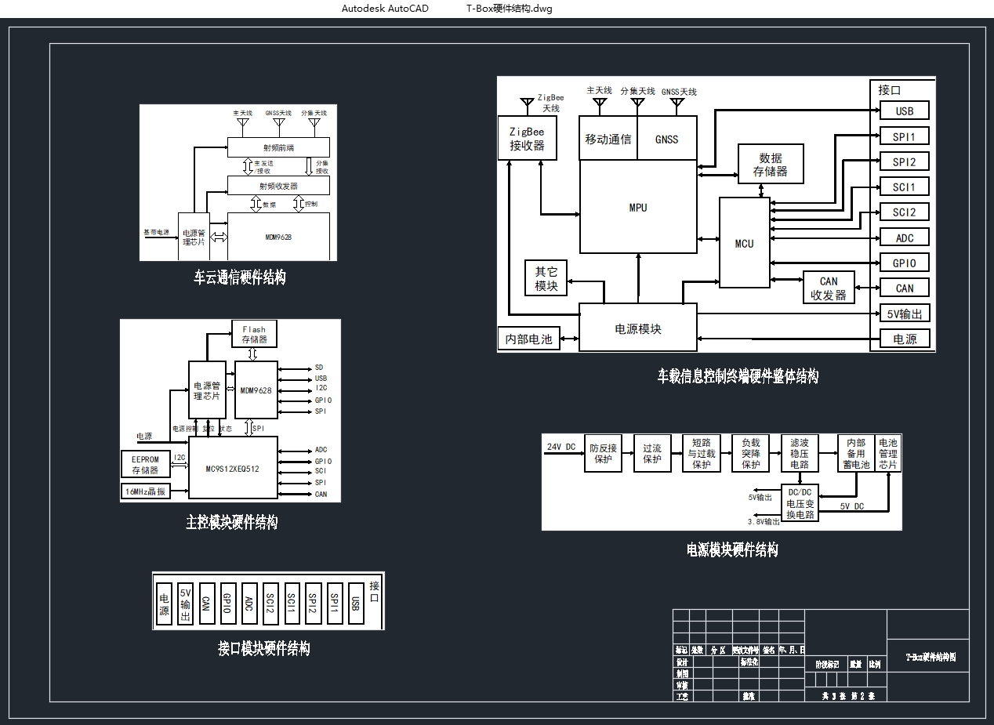
Task: Click the 移动通信 block
Action: pos(608,140)
